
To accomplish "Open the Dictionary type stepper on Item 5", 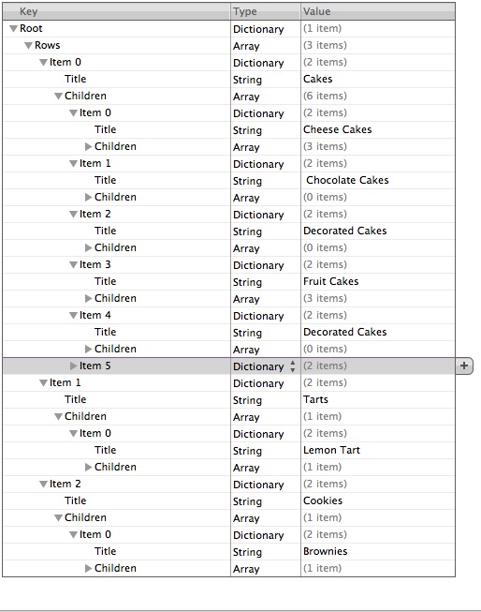I will 293,366.
